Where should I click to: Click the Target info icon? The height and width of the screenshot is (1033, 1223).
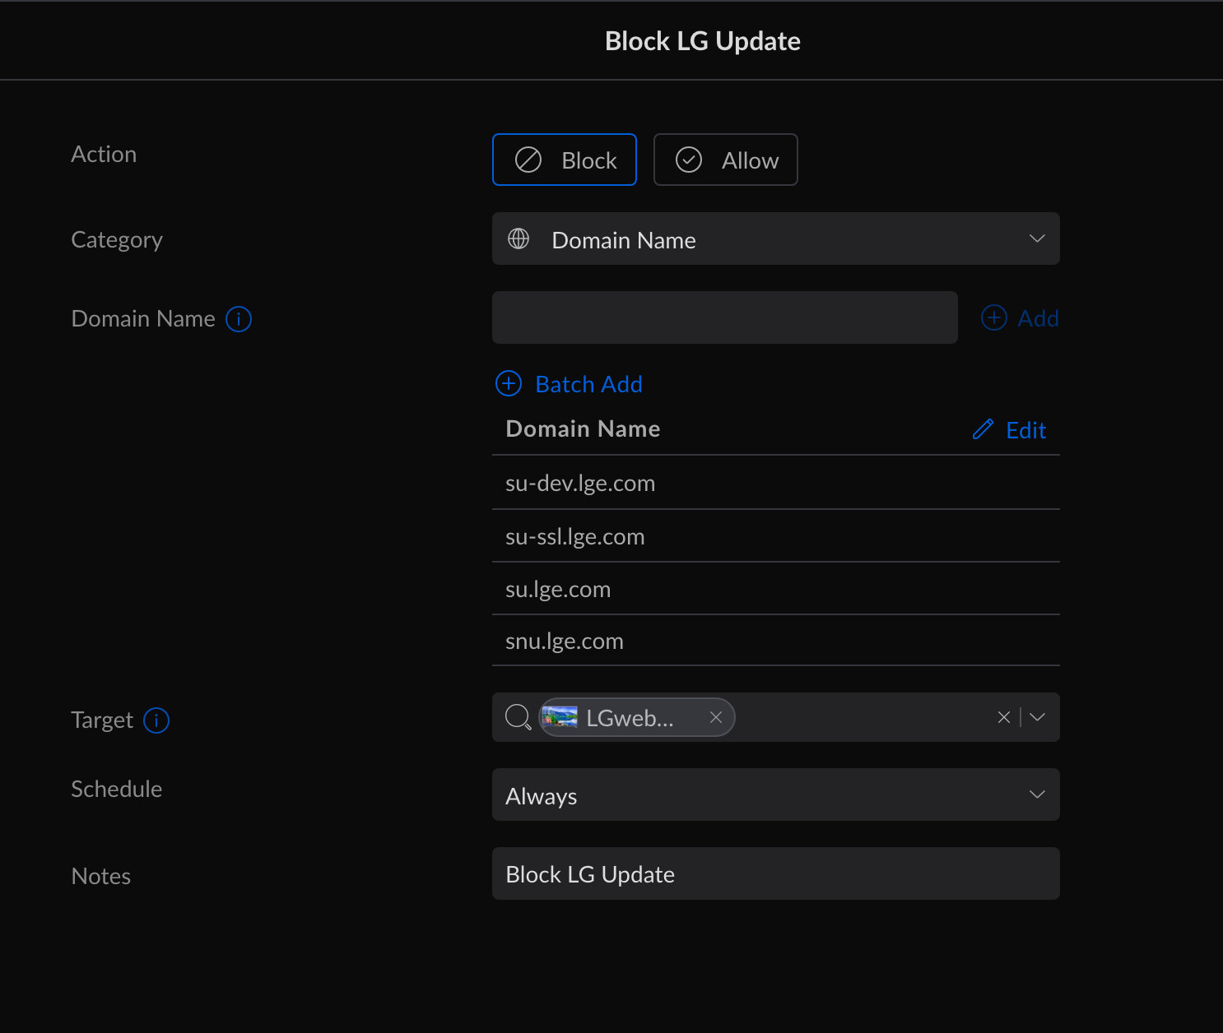[x=156, y=720]
